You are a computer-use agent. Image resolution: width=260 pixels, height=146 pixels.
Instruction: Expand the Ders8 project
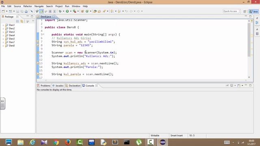pos(3,46)
